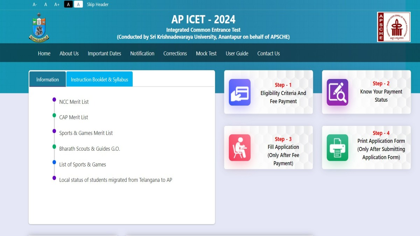This screenshot has height=236, width=420.
Task: Click the Sri Krishnadevaraya University crest logo
Action: click(39, 27)
